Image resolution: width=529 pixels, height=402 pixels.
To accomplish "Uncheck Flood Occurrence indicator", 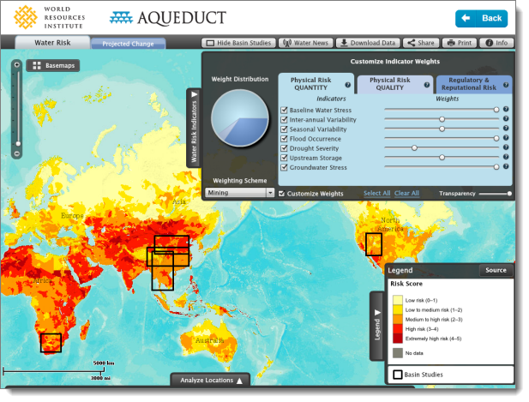I will tap(284, 139).
